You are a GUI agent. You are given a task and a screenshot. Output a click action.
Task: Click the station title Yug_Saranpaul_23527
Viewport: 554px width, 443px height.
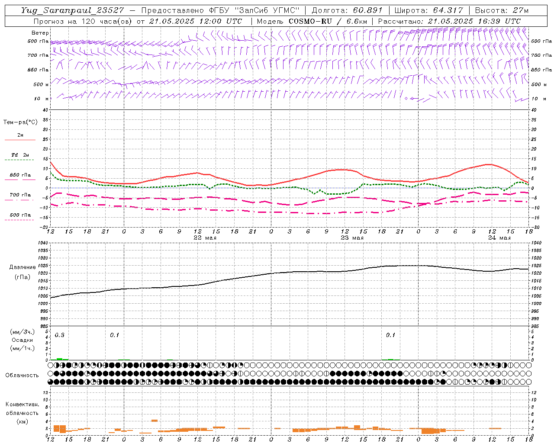point(73,10)
